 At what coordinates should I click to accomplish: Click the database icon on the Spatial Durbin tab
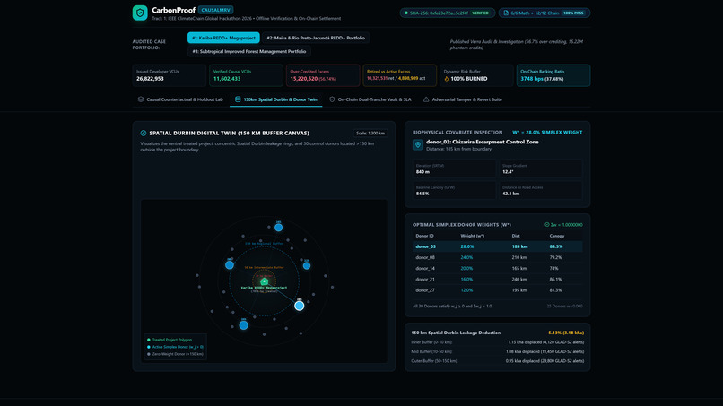tap(238, 99)
